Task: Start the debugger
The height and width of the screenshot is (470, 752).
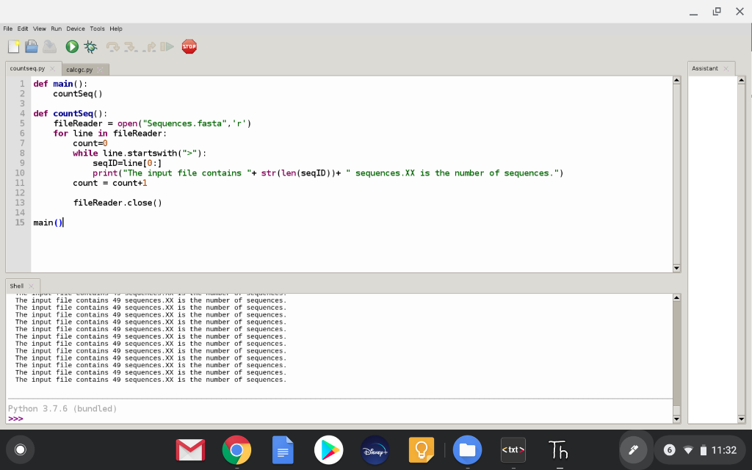Action: [90, 46]
